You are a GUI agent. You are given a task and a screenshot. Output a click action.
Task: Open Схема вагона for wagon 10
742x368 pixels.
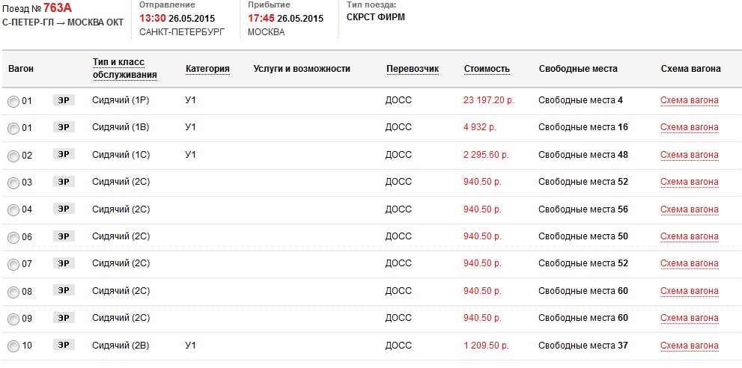(x=689, y=346)
